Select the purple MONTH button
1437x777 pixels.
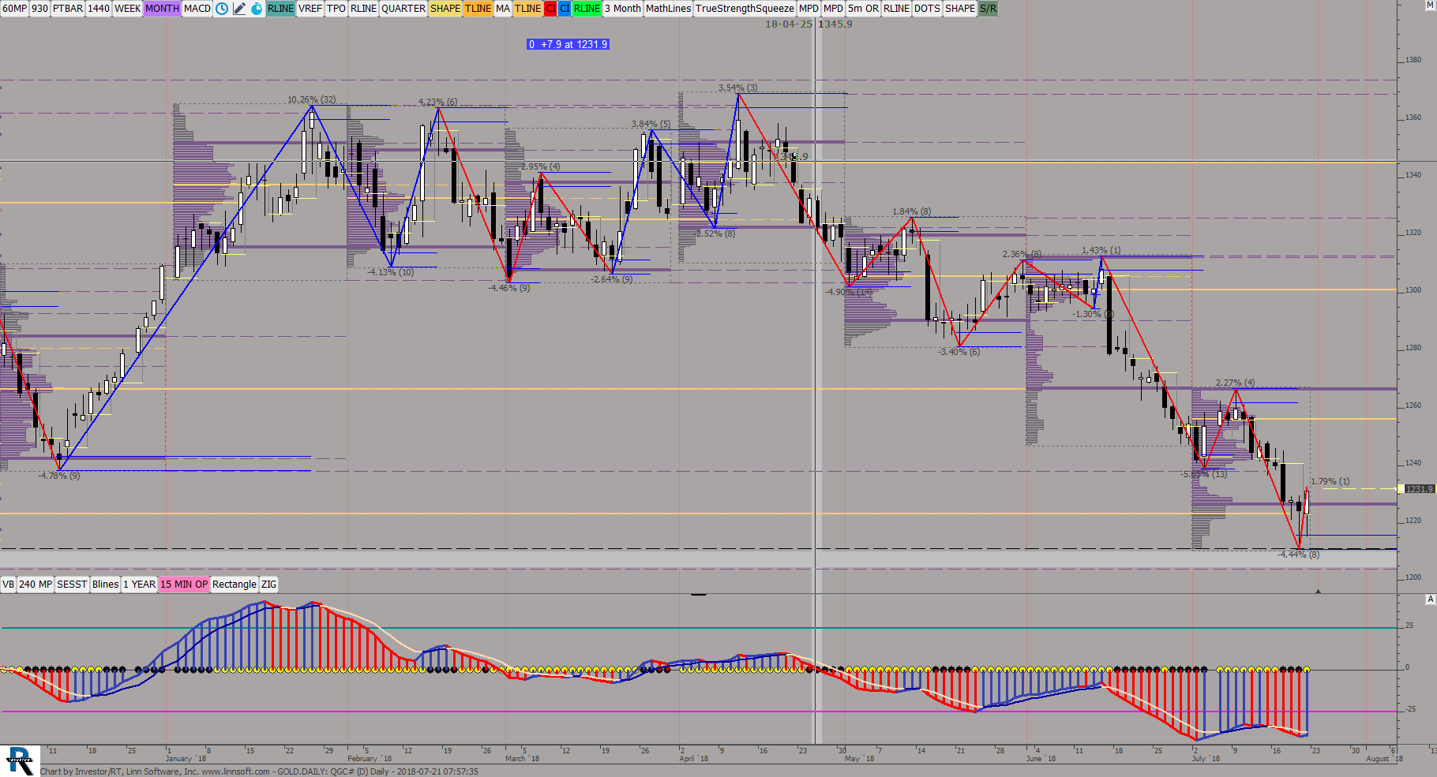(x=162, y=9)
